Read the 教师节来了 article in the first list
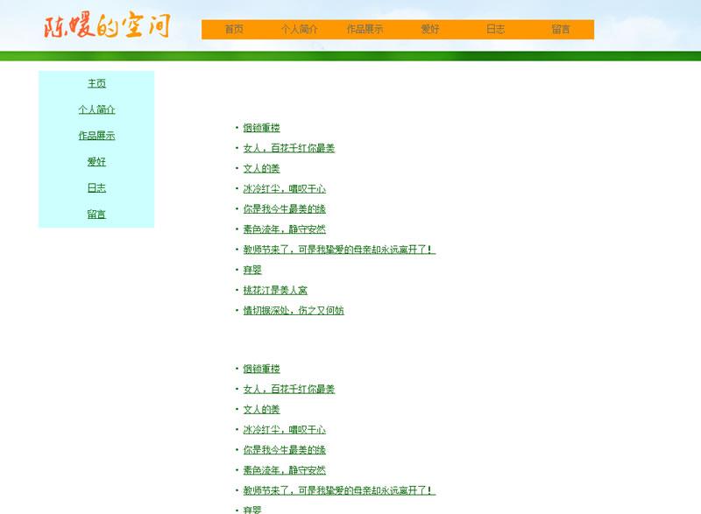Screen dimensions: 701x514 pyautogui.click(x=338, y=250)
